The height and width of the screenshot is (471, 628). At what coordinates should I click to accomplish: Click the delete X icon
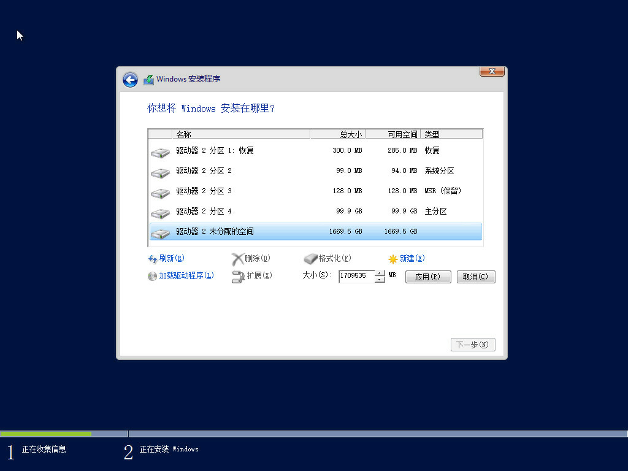[237, 259]
